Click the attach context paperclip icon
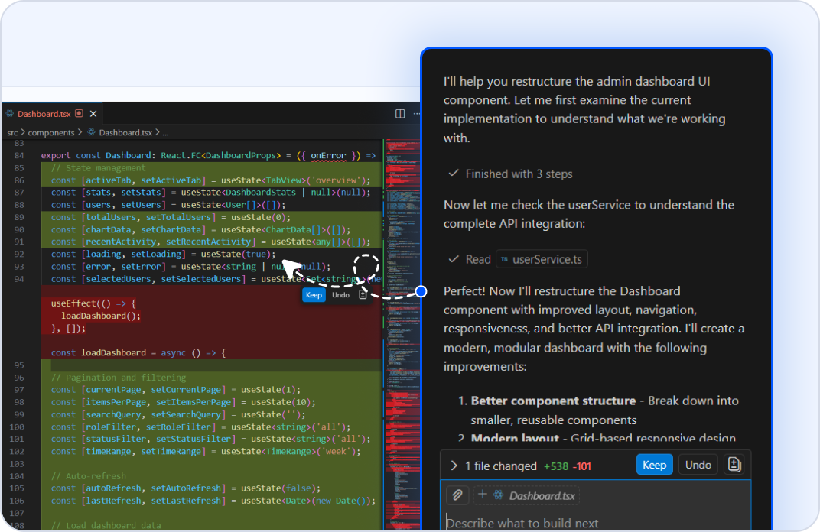This screenshot has width=820, height=532. pyautogui.click(x=457, y=495)
